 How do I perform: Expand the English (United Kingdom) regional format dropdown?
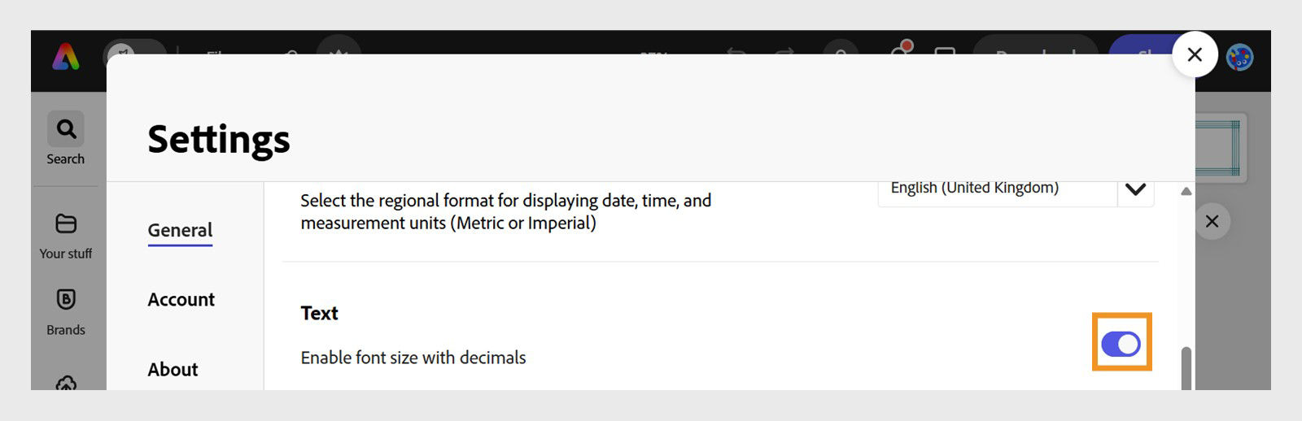[1135, 190]
